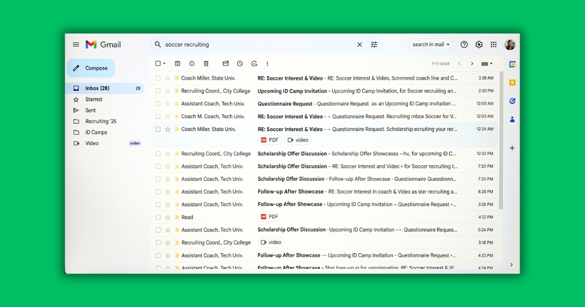Viewport: 585px width, 307px height.
Task: Select the 2:30 PM Recruiting Coord. email checkbox
Action: pos(157,91)
